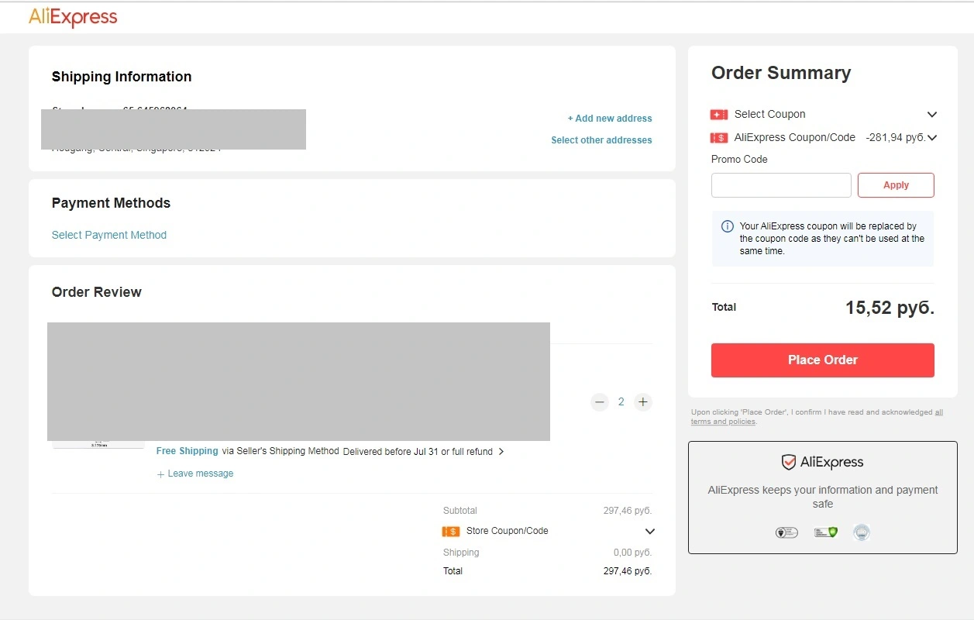Expand the AliExpress Coupon/Code chevron
This screenshot has width=974, height=620.
point(932,138)
